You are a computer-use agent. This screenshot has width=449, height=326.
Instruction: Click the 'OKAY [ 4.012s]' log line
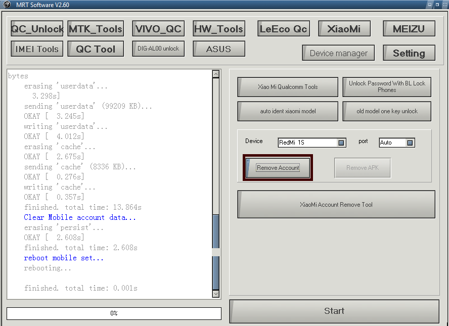pos(54,136)
